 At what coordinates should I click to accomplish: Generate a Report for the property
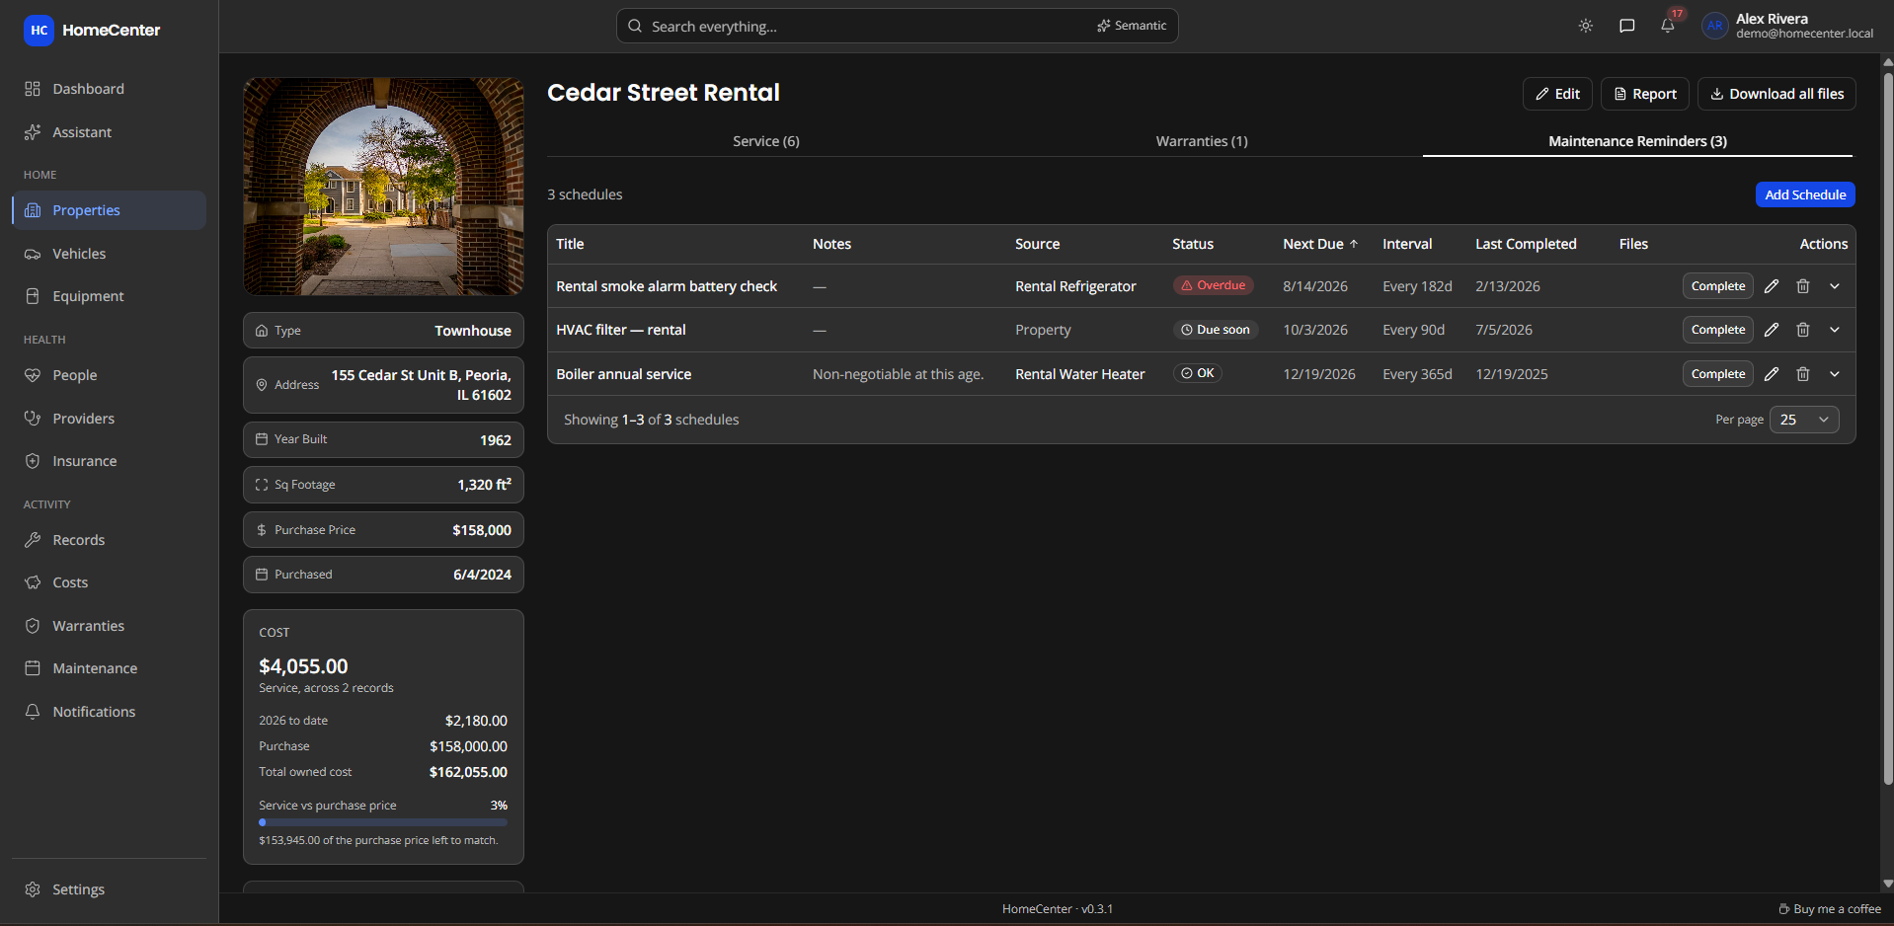point(1645,94)
